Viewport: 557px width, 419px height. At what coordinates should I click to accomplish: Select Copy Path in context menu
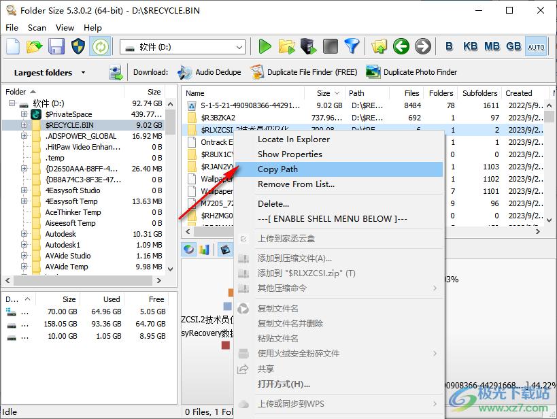pos(277,169)
